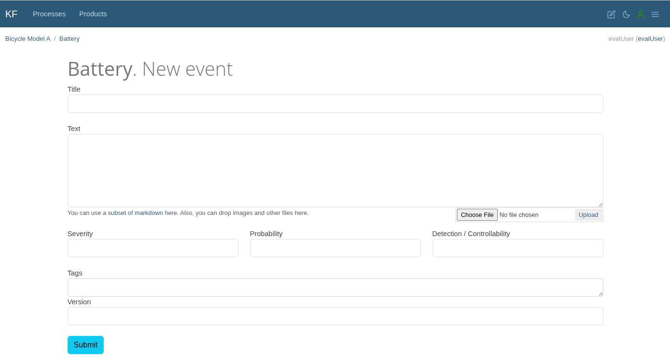Viewport: 670px width, 358px height.
Task: Open the Products menu item
Action: click(93, 14)
